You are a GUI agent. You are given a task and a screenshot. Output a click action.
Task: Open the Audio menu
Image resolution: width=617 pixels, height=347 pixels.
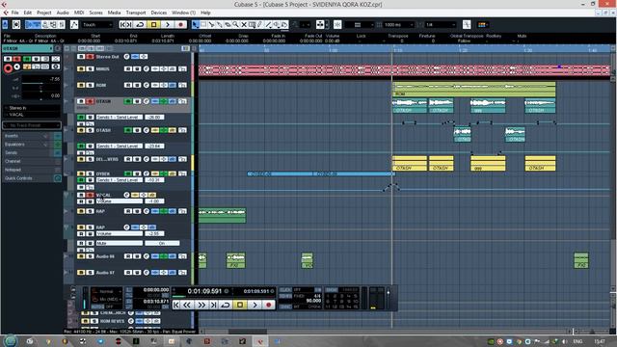click(x=63, y=13)
